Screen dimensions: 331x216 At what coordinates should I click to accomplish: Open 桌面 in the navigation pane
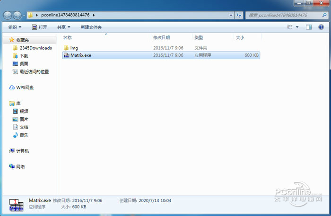point(24,64)
